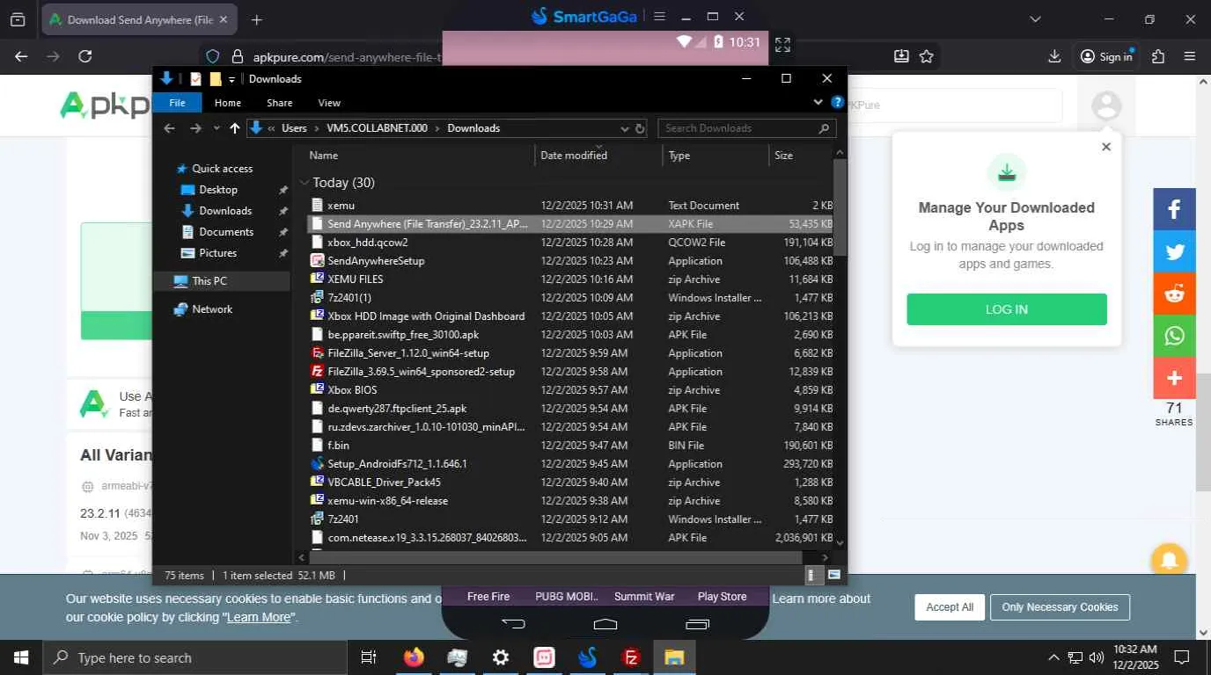Select Quick access in navigation pane
Viewport: 1211px width, 675px height.
point(222,169)
